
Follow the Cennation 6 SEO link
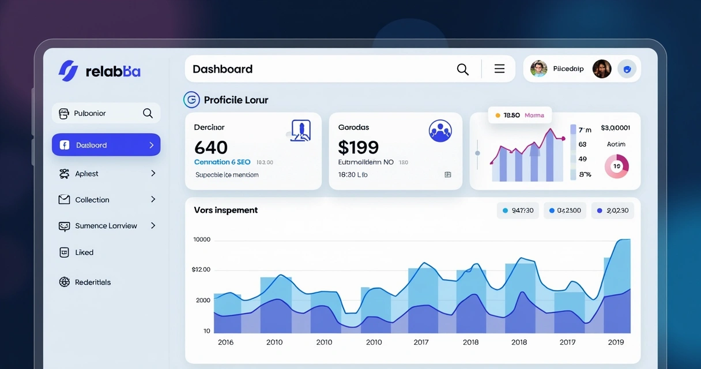[x=222, y=162]
